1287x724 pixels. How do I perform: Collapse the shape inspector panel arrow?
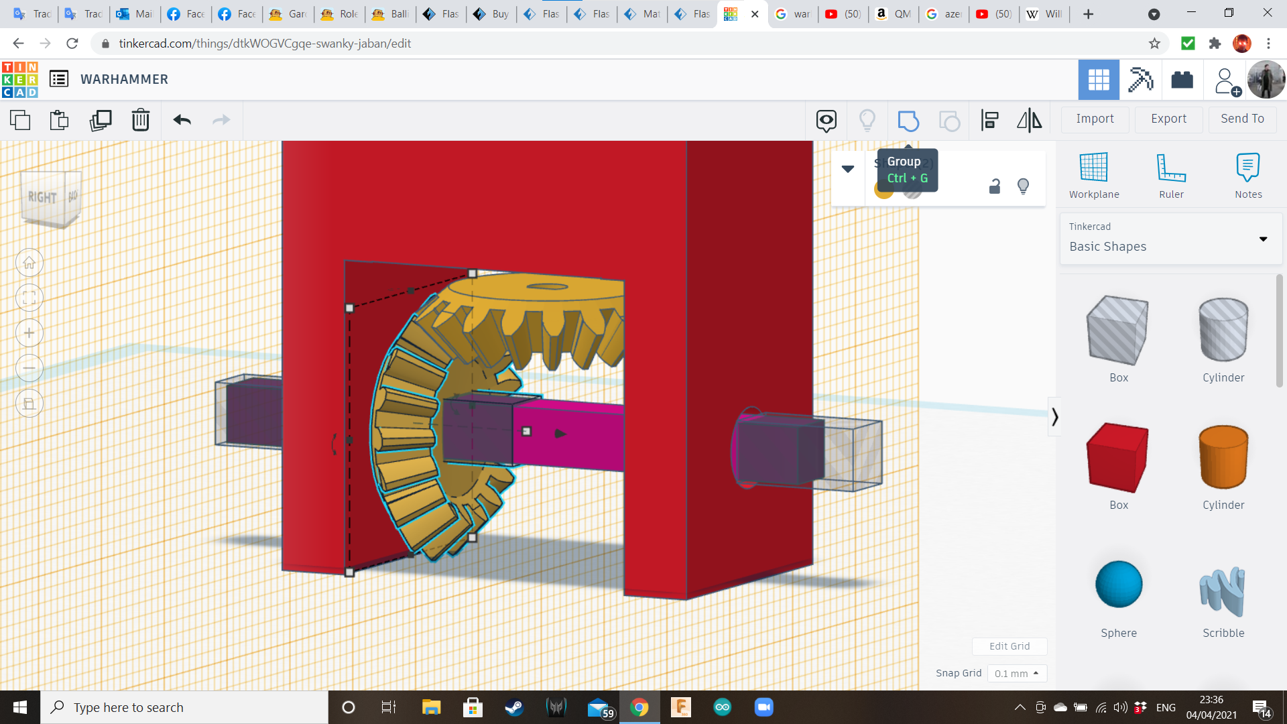pos(848,169)
